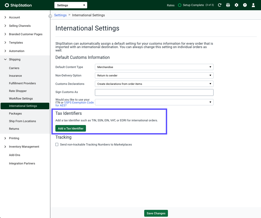Image resolution: width=261 pixels, height=218 pixels.
Task: Select International Settings in the sidebar
Action: point(25,106)
